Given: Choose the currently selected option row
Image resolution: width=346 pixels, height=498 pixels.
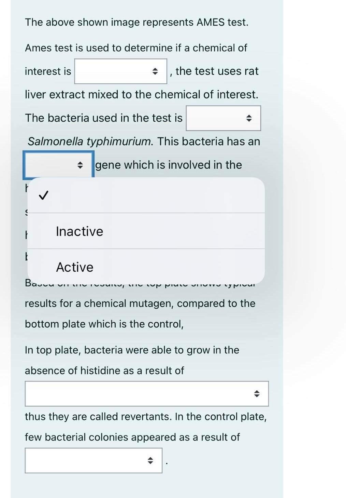Looking at the screenshot, I should coord(136,196).
